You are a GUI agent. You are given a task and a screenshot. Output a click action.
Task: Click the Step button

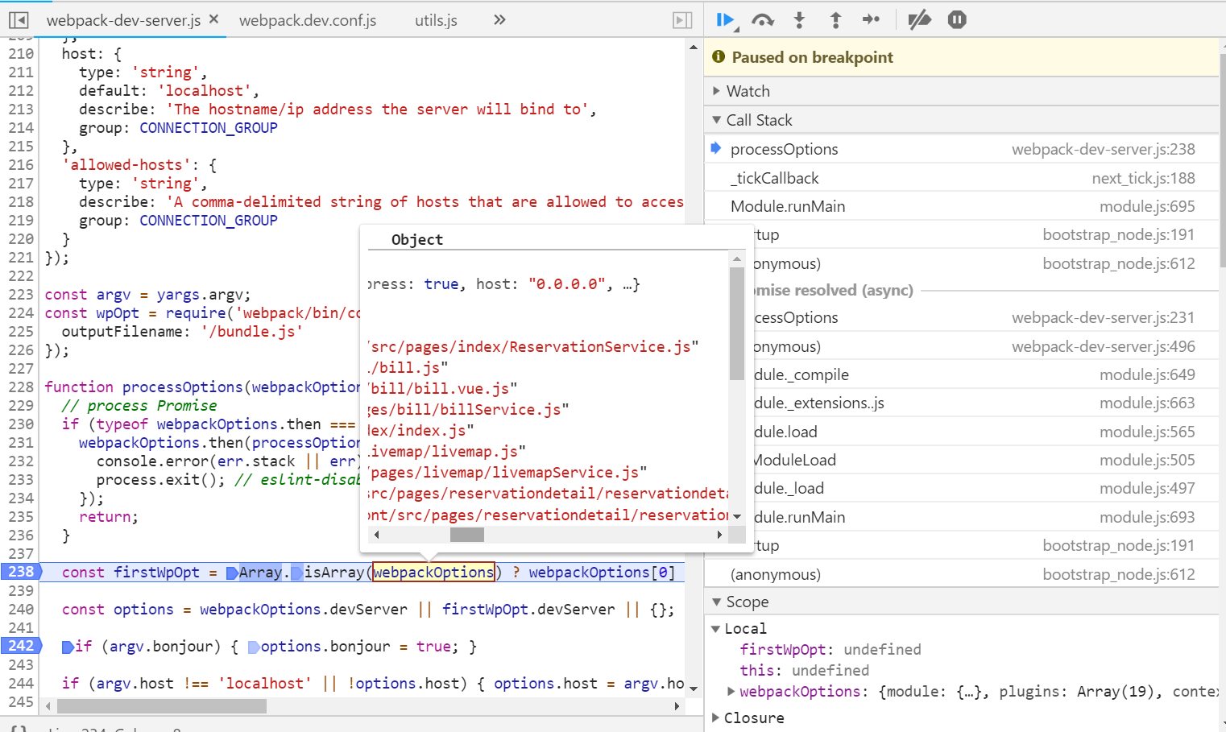click(x=872, y=20)
